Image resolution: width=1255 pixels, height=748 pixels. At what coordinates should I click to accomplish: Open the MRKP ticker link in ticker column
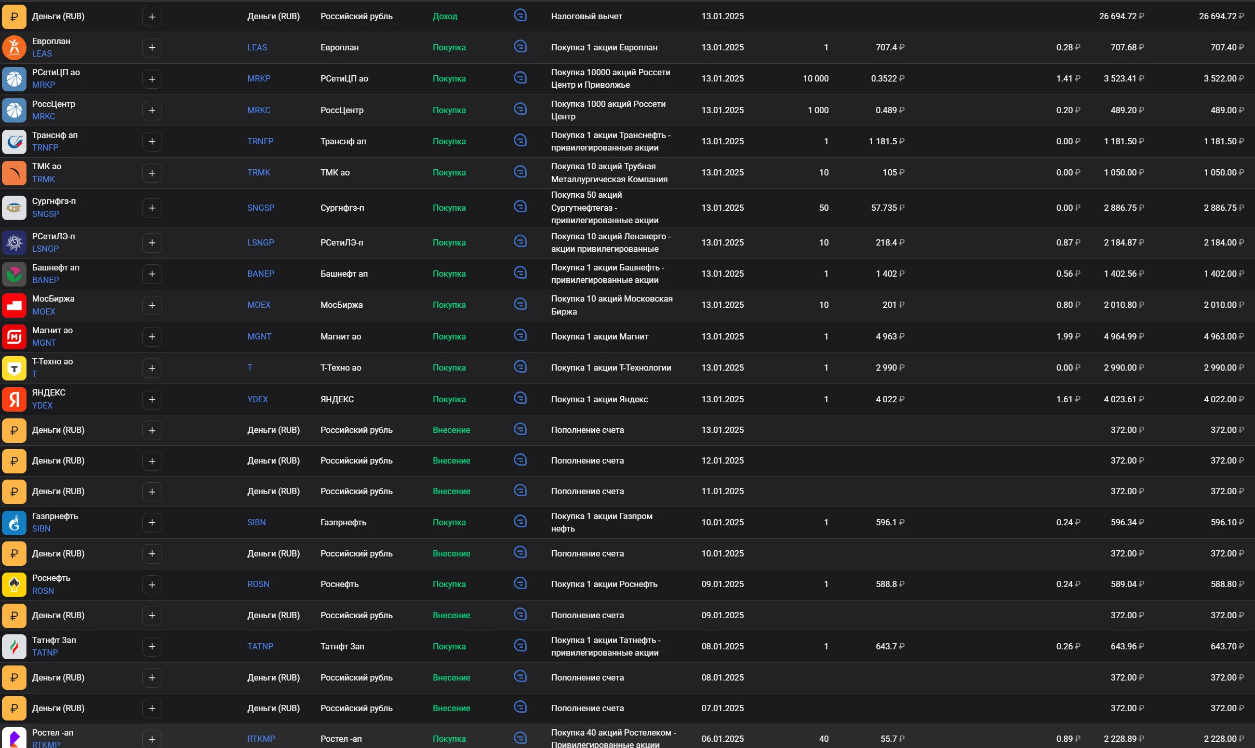point(259,78)
